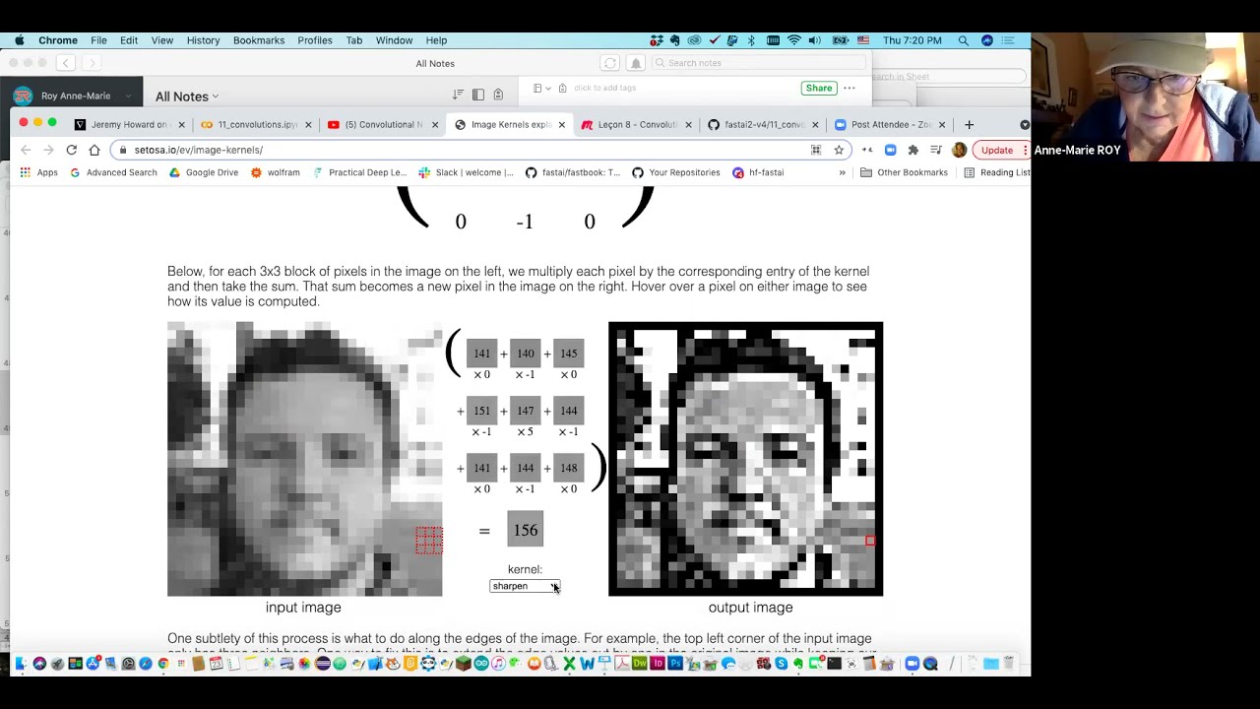Open Spotlight search in menu bar

point(963,40)
